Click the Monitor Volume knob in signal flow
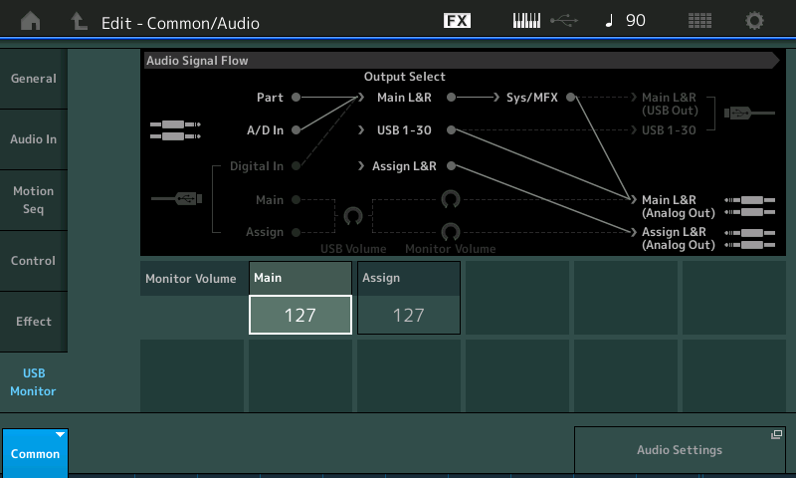Image resolution: width=796 pixels, height=478 pixels. tap(451, 231)
